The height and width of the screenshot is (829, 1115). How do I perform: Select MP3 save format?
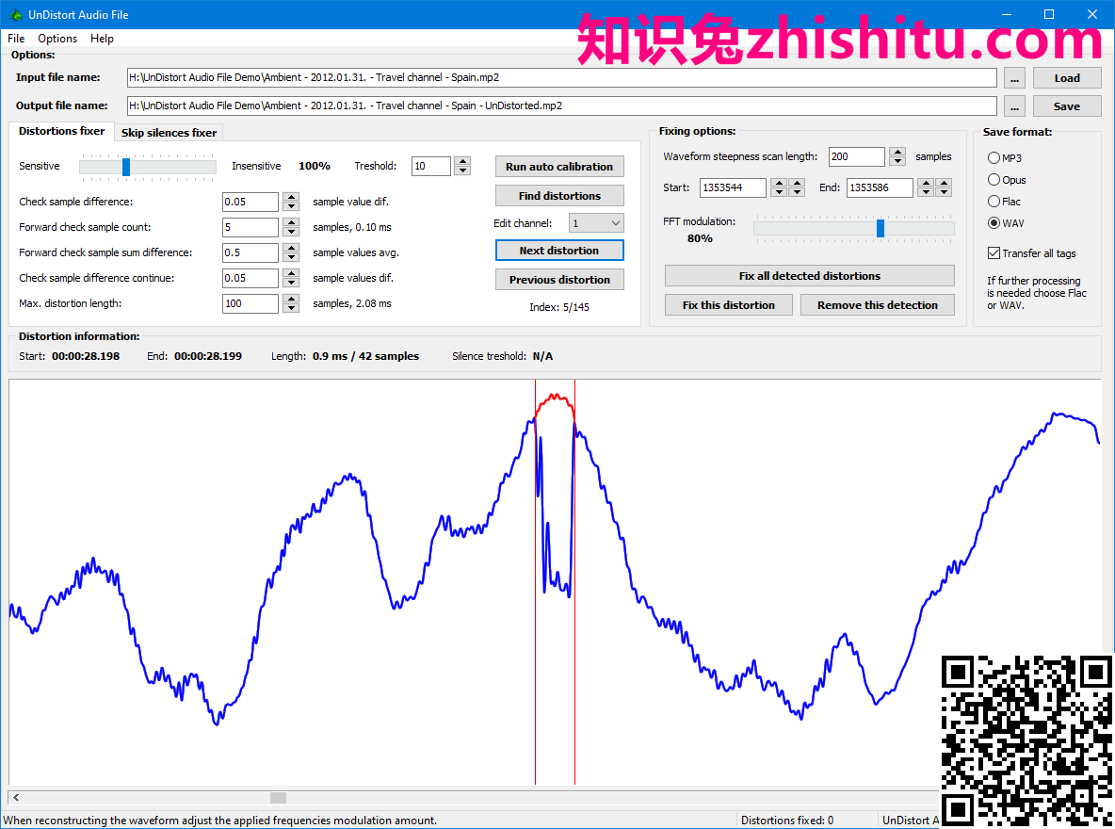pyautogui.click(x=1005, y=158)
